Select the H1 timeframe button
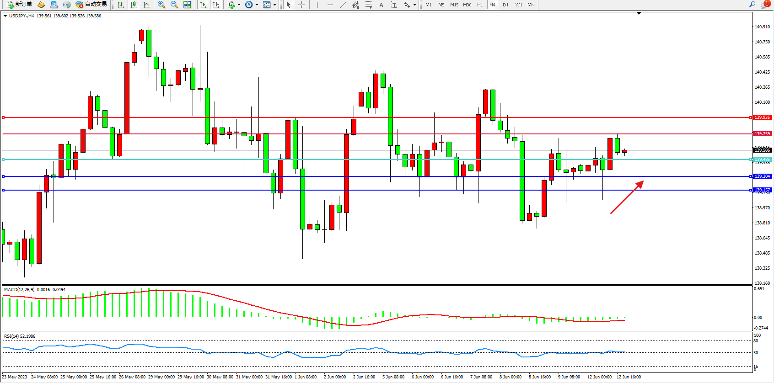The image size is (774, 383). click(x=480, y=5)
